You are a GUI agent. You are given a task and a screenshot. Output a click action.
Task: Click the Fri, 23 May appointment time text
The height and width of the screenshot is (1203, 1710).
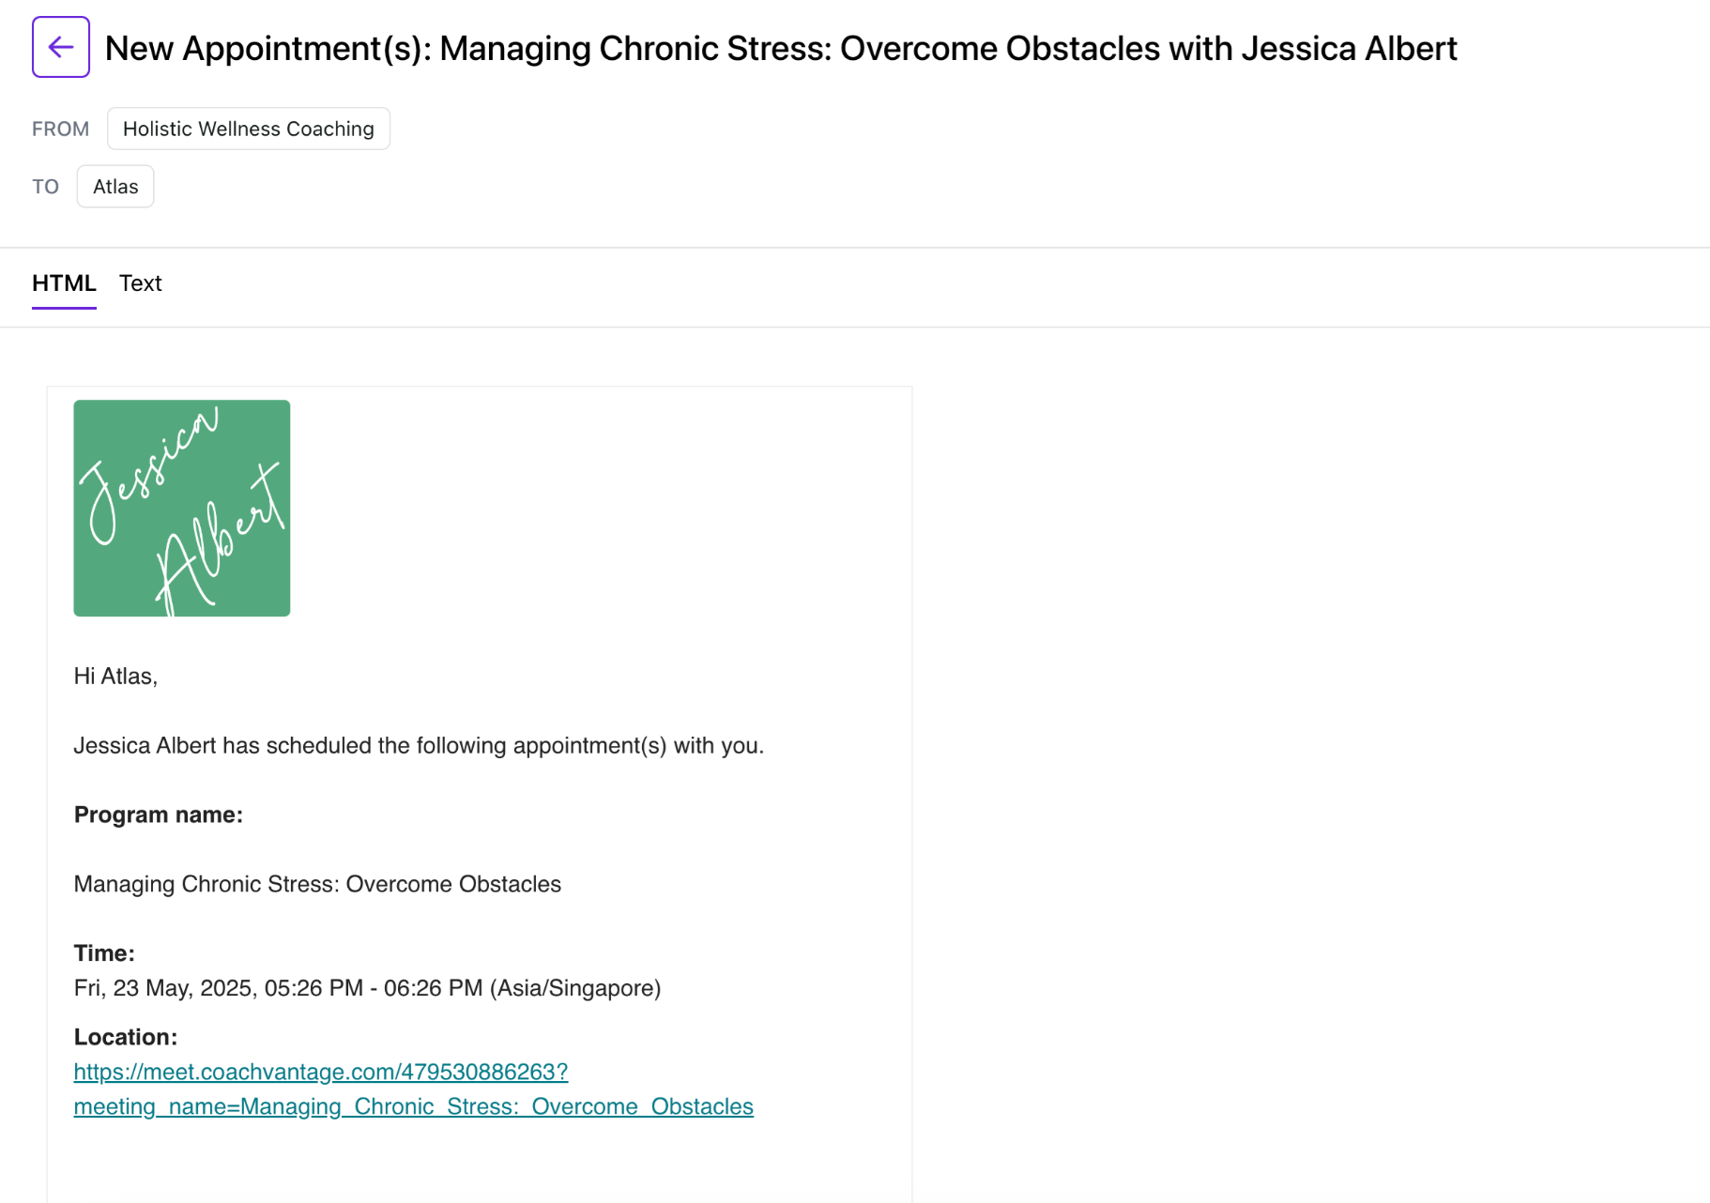coord(367,988)
